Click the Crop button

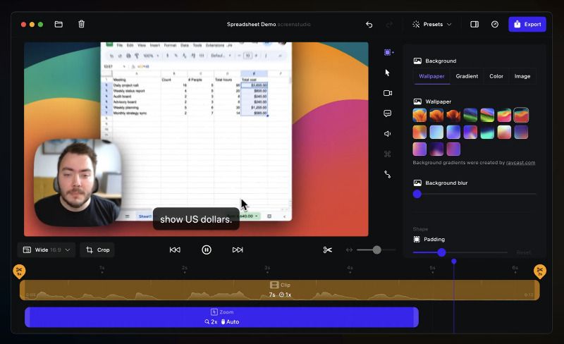pyautogui.click(x=97, y=250)
